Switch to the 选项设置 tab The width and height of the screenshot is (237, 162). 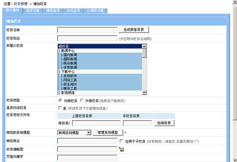point(33,11)
